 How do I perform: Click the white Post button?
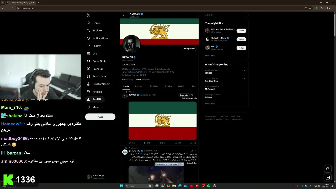100,117
